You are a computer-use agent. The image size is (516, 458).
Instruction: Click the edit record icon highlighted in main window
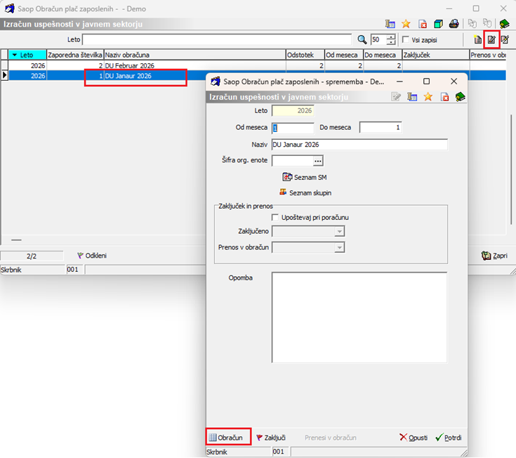pyautogui.click(x=491, y=40)
